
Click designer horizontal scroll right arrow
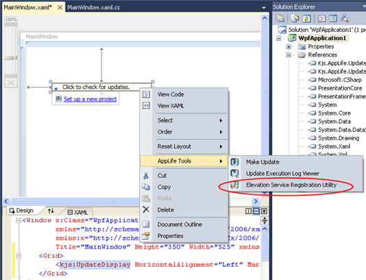coord(256,201)
